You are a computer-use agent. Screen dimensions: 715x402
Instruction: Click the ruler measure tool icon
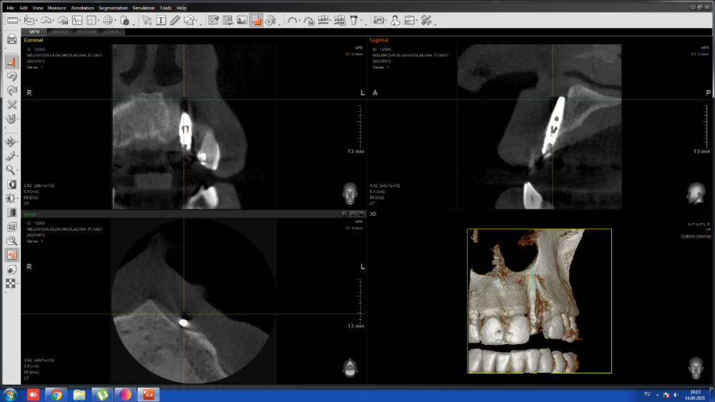[11, 21]
